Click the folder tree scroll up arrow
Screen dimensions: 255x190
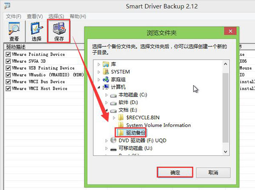pyautogui.click(x=225, y=64)
